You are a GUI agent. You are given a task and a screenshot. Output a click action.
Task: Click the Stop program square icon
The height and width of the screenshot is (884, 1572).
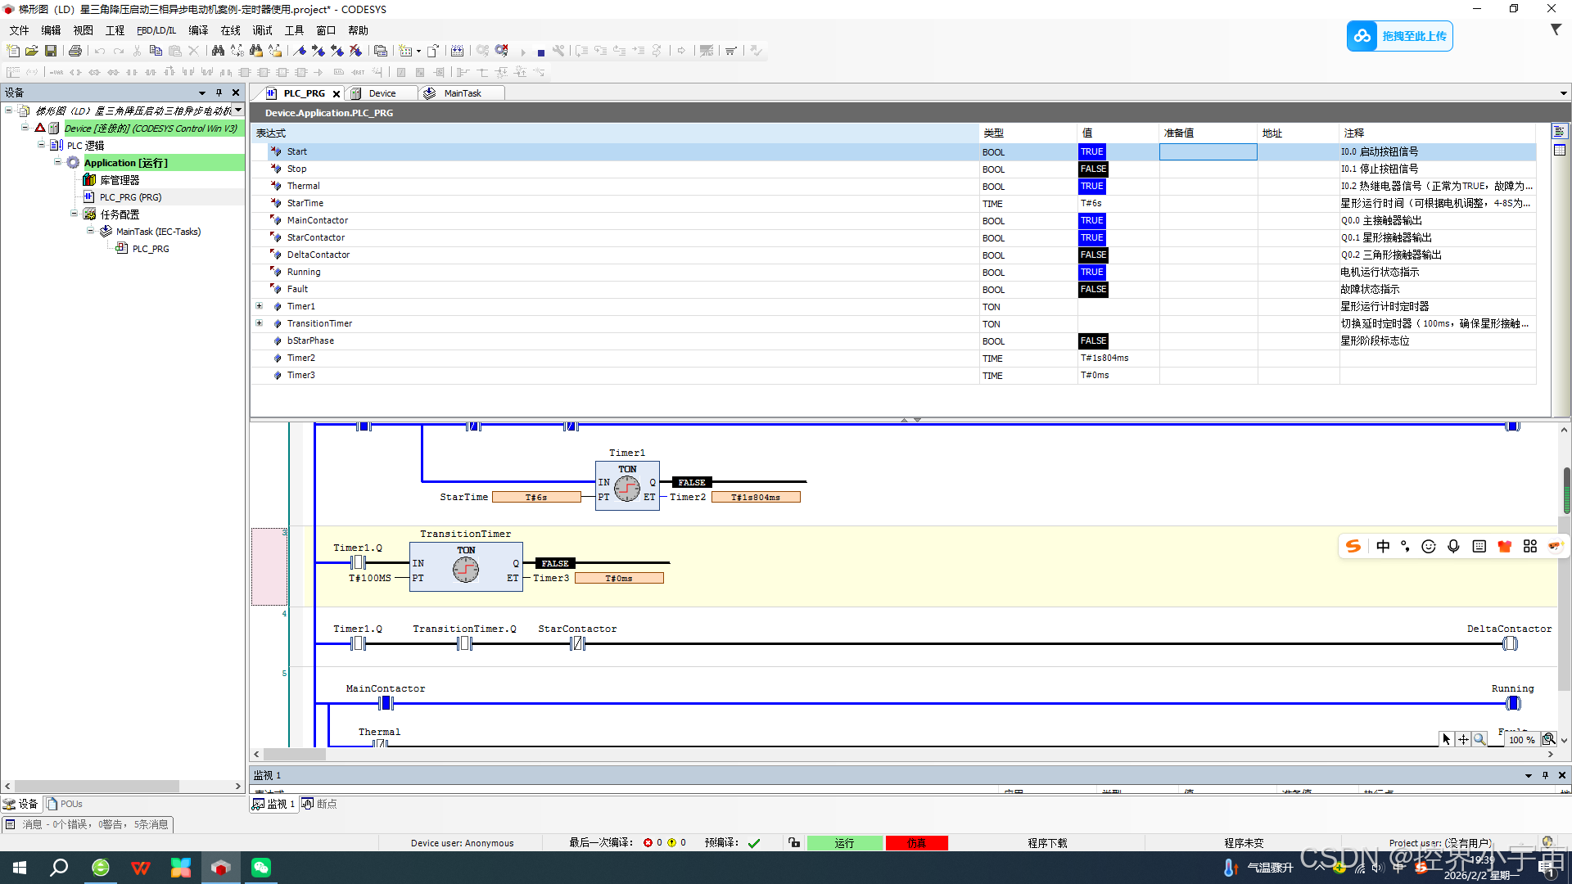pos(540,52)
